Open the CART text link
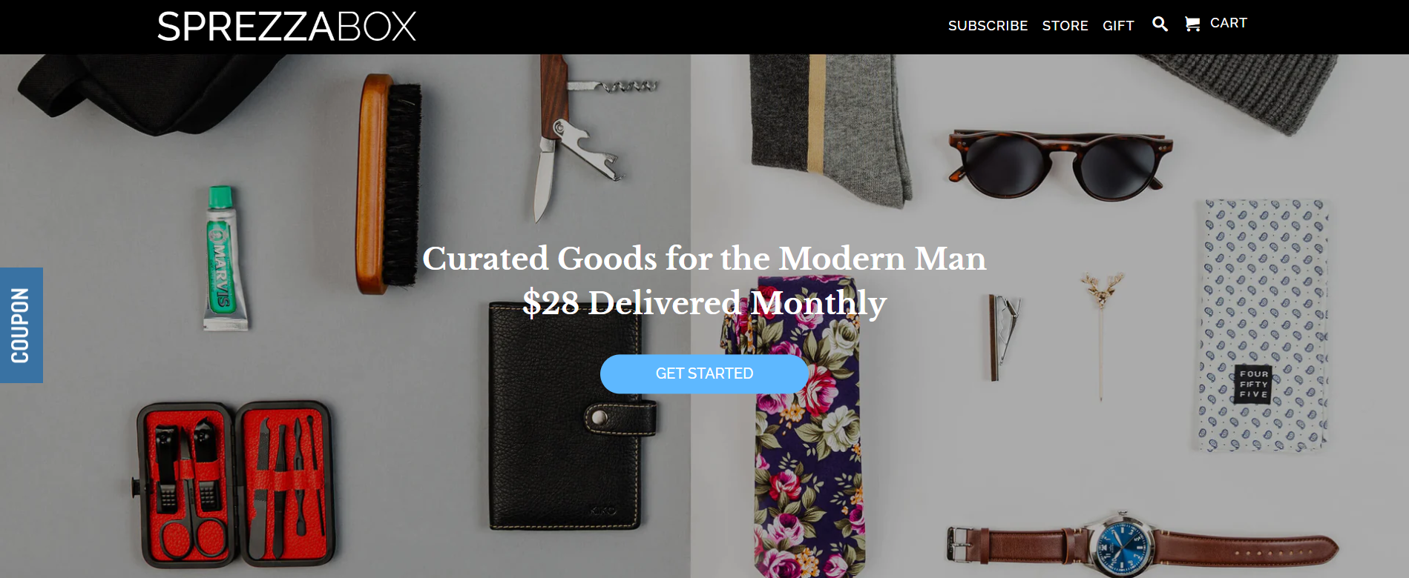The height and width of the screenshot is (578, 1409). pyautogui.click(x=1228, y=23)
